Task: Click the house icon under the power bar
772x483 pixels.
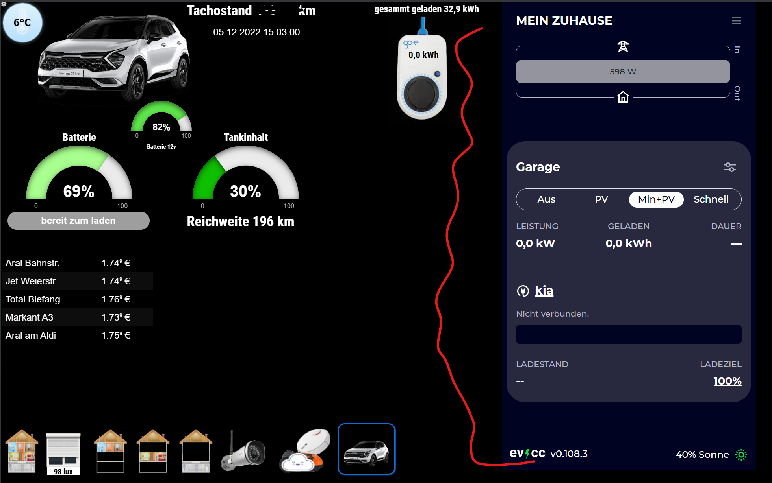Action: pos(623,97)
